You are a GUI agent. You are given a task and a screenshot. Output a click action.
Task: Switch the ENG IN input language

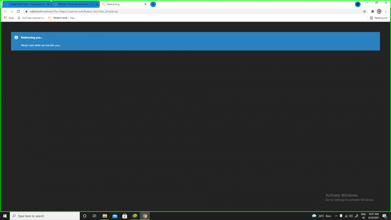[x=363, y=216]
